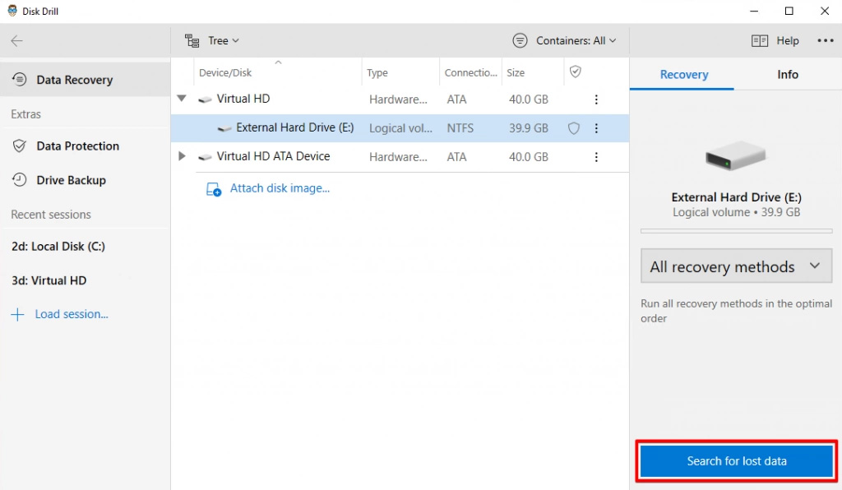
Task: Expand the Virtual HD ATA Device row
Action: [x=182, y=156]
